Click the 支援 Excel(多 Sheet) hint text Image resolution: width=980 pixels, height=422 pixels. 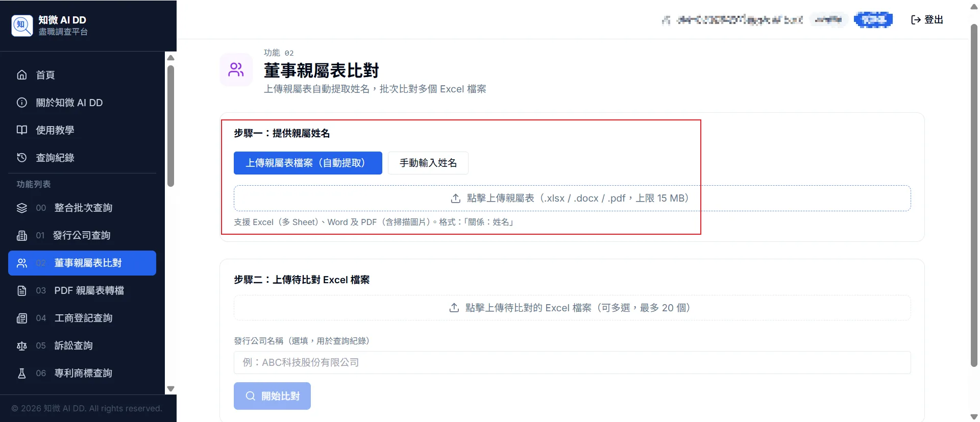click(374, 222)
